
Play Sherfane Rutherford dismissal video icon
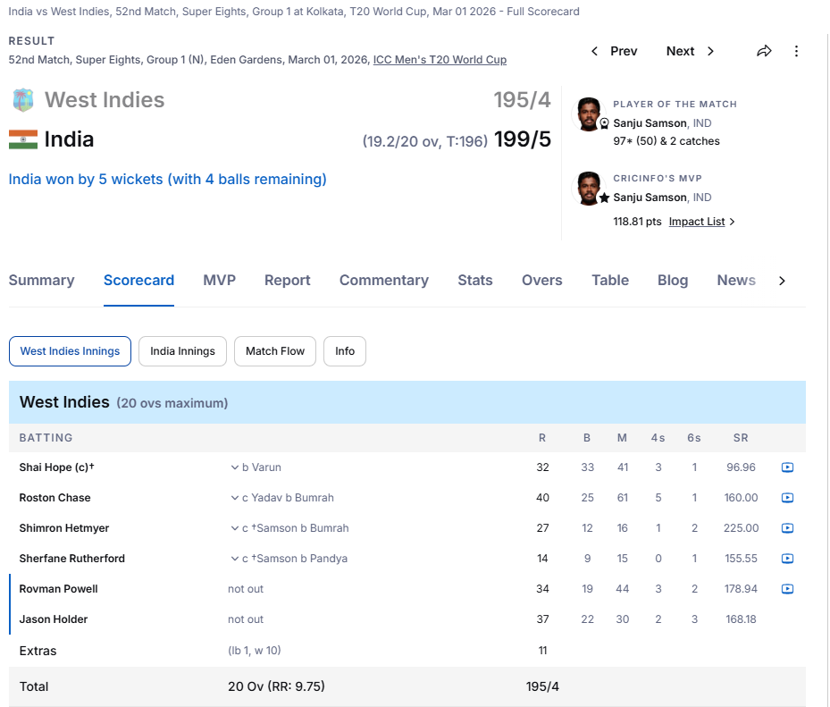tap(787, 559)
